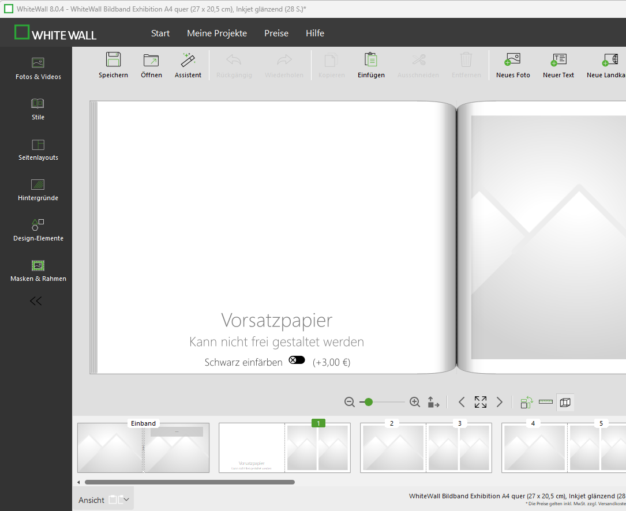Image resolution: width=626 pixels, height=511 pixels.
Task: Click 'Kann nicht frei gestaltet werden' text
Action: [x=277, y=342]
